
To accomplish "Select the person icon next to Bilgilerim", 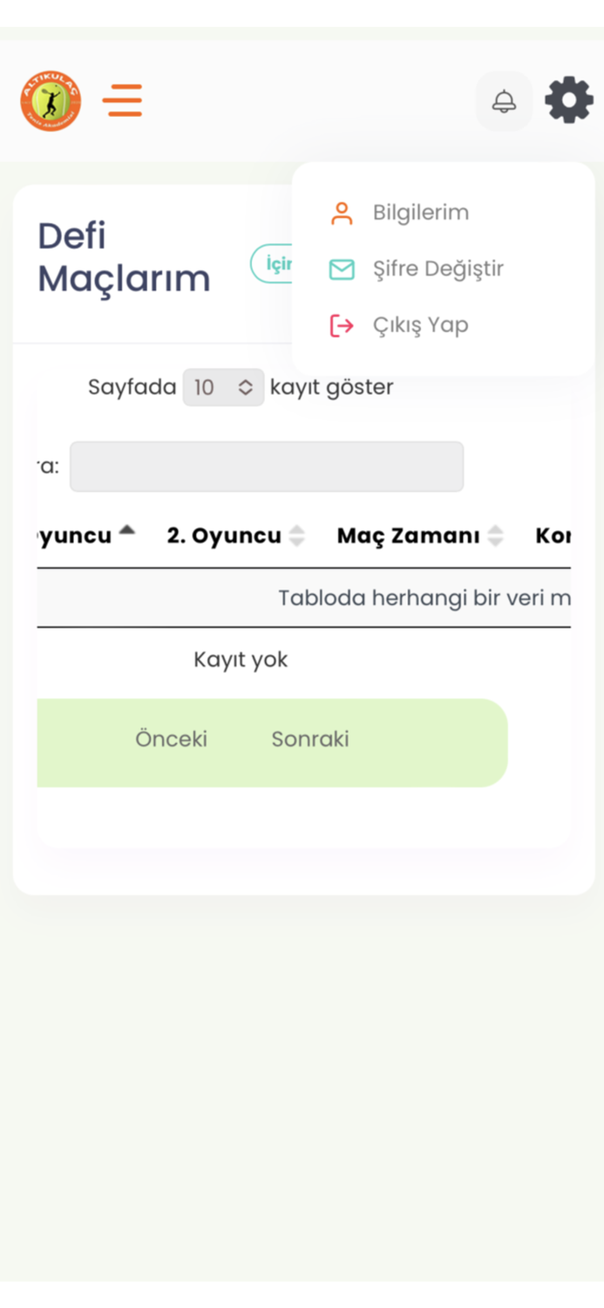I will [343, 211].
